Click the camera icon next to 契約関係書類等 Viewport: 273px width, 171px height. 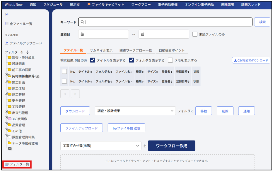pyautogui.click(x=37, y=76)
